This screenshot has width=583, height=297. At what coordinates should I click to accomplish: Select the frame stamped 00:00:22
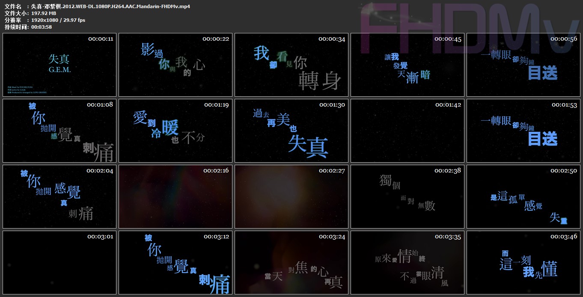tap(175, 65)
